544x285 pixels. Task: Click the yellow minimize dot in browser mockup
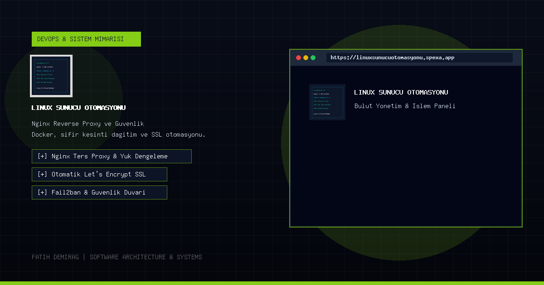pos(306,58)
